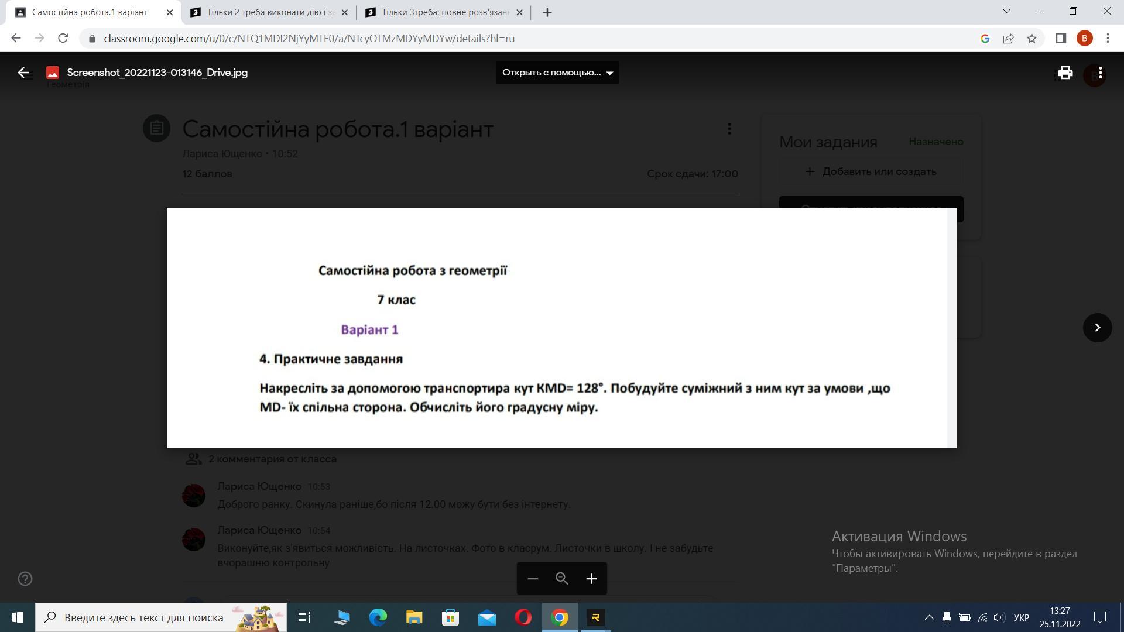Open Opera browser from taskbar
Screen dimensions: 1124x632
(x=523, y=617)
